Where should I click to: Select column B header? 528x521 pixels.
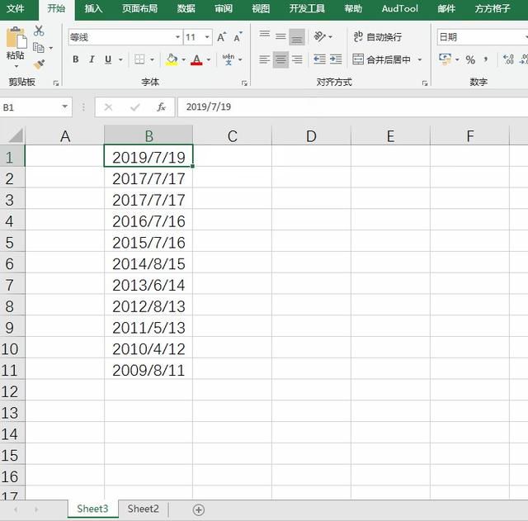tap(148, 135)
